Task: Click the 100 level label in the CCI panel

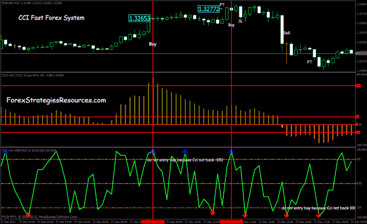Action: 358,159
